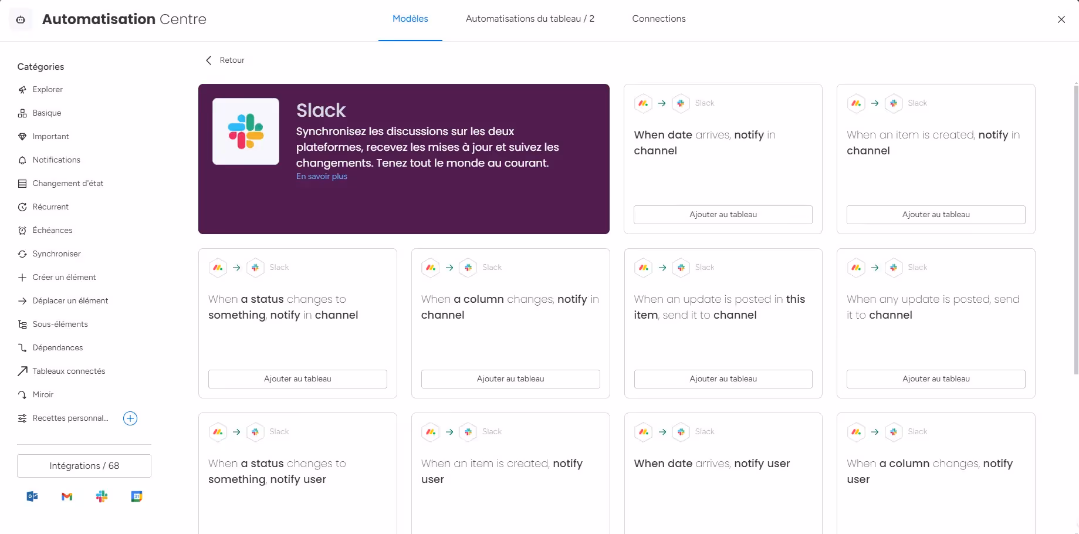Click the large Slack logo thumbnail
Image resolution: width=1079 pixels, height=534 pixels.
[246, 131]
